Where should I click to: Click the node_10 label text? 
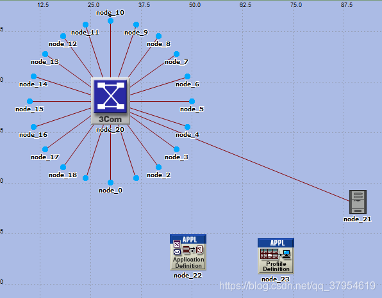[x=110, y=13]
